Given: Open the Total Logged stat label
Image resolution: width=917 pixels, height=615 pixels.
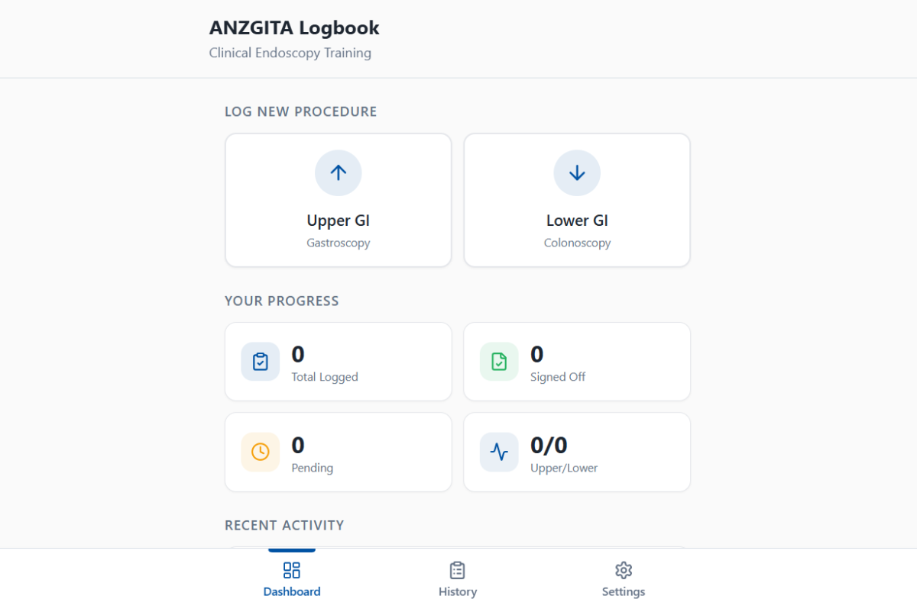Looking at the screenshot, I should point(325,377).
